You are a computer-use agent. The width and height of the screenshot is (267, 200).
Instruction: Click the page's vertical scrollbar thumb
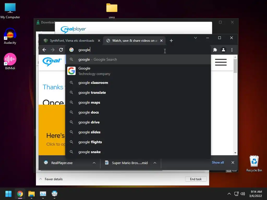pos(235,66)
